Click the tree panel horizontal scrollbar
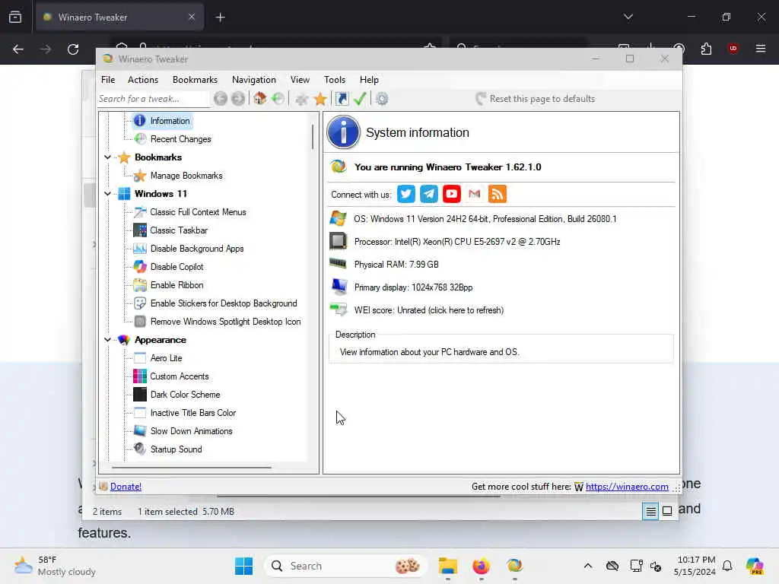The height and width of the screenshot is (584, 779). point(191,468)
